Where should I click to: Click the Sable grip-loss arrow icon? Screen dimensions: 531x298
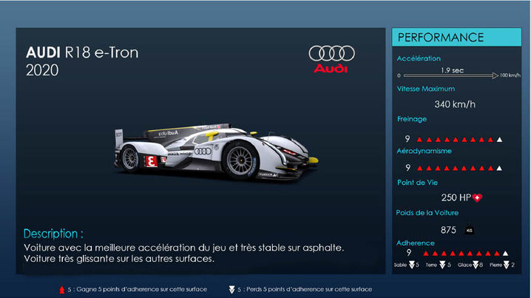[411, 265]
